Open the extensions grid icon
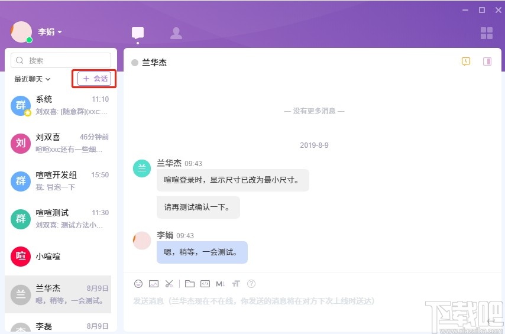The height and width of the screenshot is (334, 505). [486, 33]
